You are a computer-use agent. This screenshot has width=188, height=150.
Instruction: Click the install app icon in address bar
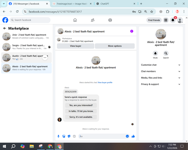click(140, 12)
